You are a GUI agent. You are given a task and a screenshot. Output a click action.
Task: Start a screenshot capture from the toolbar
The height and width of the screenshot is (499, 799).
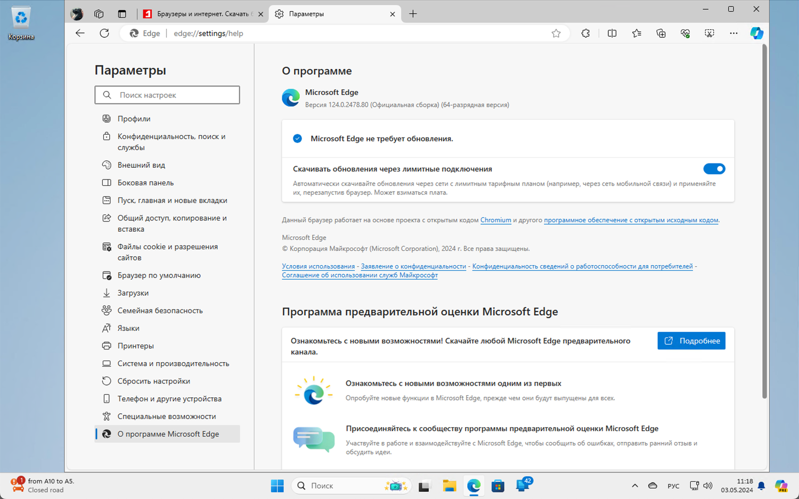coord(710,34)
